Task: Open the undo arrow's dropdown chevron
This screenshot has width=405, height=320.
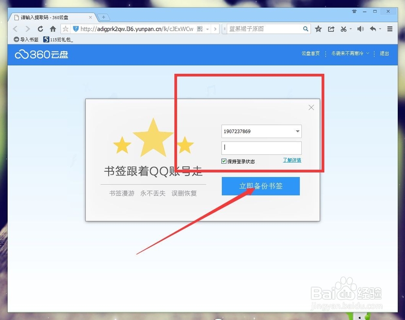Action: 380,29
